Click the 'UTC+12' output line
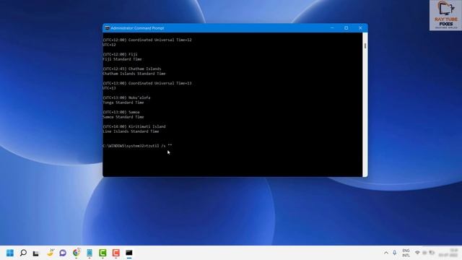This screenshot has width=462, height=260. pyautogui.click(x=109, y=45)
